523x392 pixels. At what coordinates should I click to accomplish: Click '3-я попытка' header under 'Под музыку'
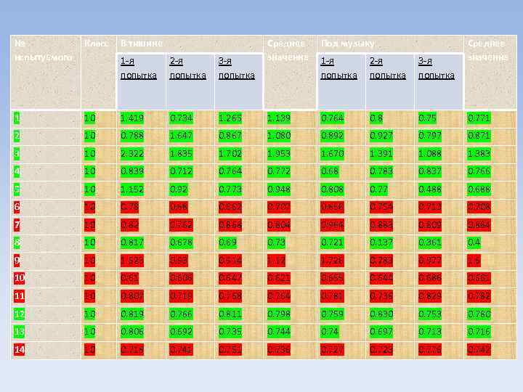point(437,68)
